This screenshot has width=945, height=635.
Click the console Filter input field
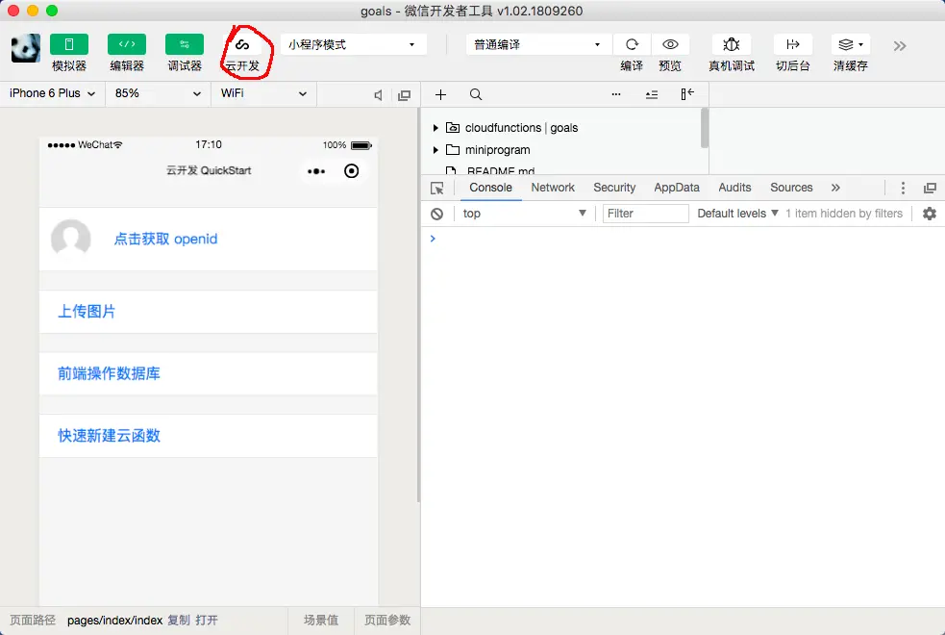pos(645,214)
